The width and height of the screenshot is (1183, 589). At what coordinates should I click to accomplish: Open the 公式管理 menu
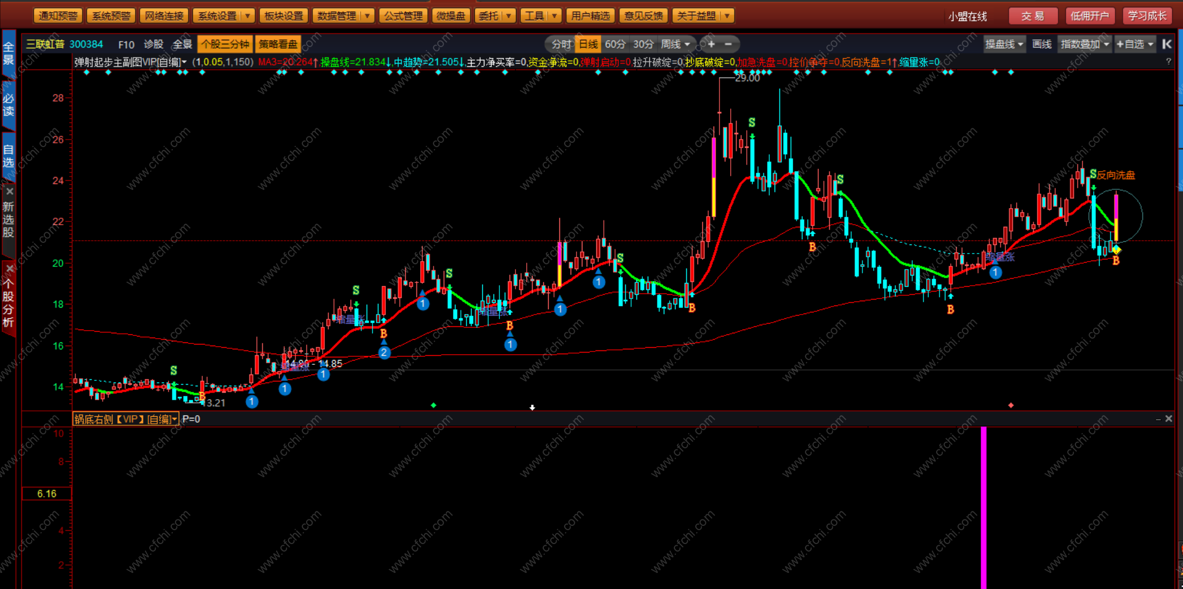pos(403,16)
